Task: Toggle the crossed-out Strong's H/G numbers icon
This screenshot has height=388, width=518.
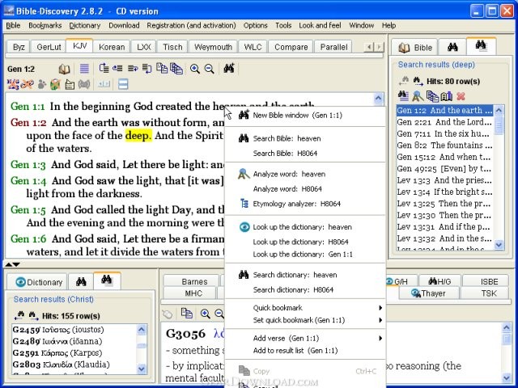Action: click(x=13, y=84)
